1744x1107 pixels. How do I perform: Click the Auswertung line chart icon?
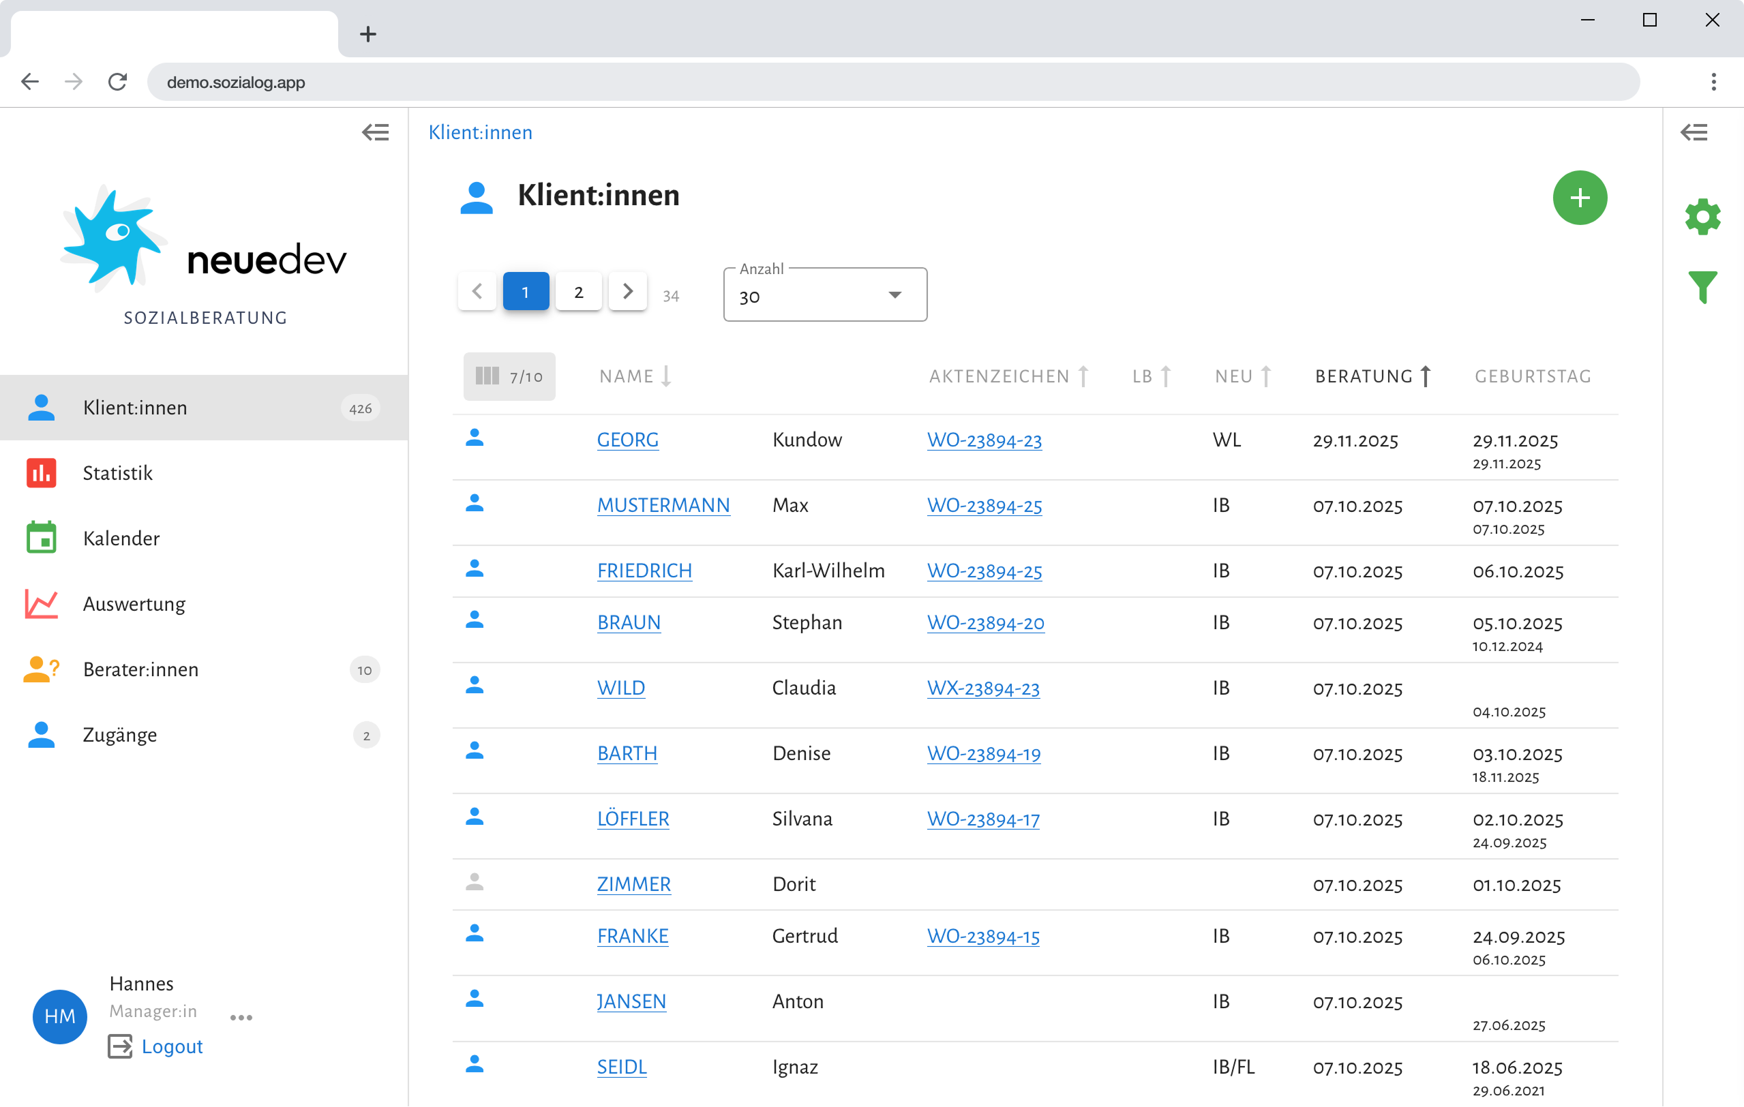pos(42,604)
